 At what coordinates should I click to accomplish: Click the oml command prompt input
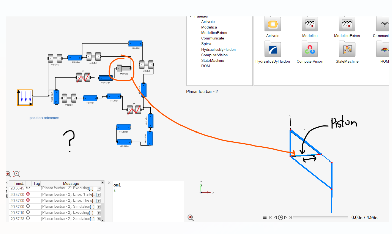(x=147, y=191)
